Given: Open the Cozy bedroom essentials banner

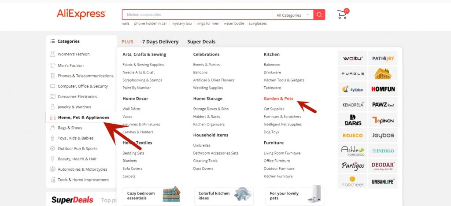Looking at the screenshot, I should coord(152,196).
